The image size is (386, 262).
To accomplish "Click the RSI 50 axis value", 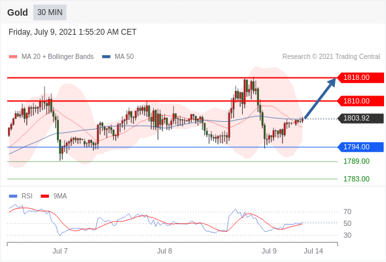I will click(347, 223).
